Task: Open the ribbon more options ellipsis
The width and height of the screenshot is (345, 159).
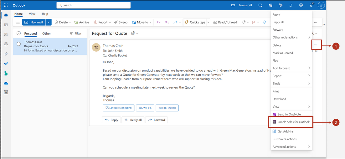Action: pos(316,22)
